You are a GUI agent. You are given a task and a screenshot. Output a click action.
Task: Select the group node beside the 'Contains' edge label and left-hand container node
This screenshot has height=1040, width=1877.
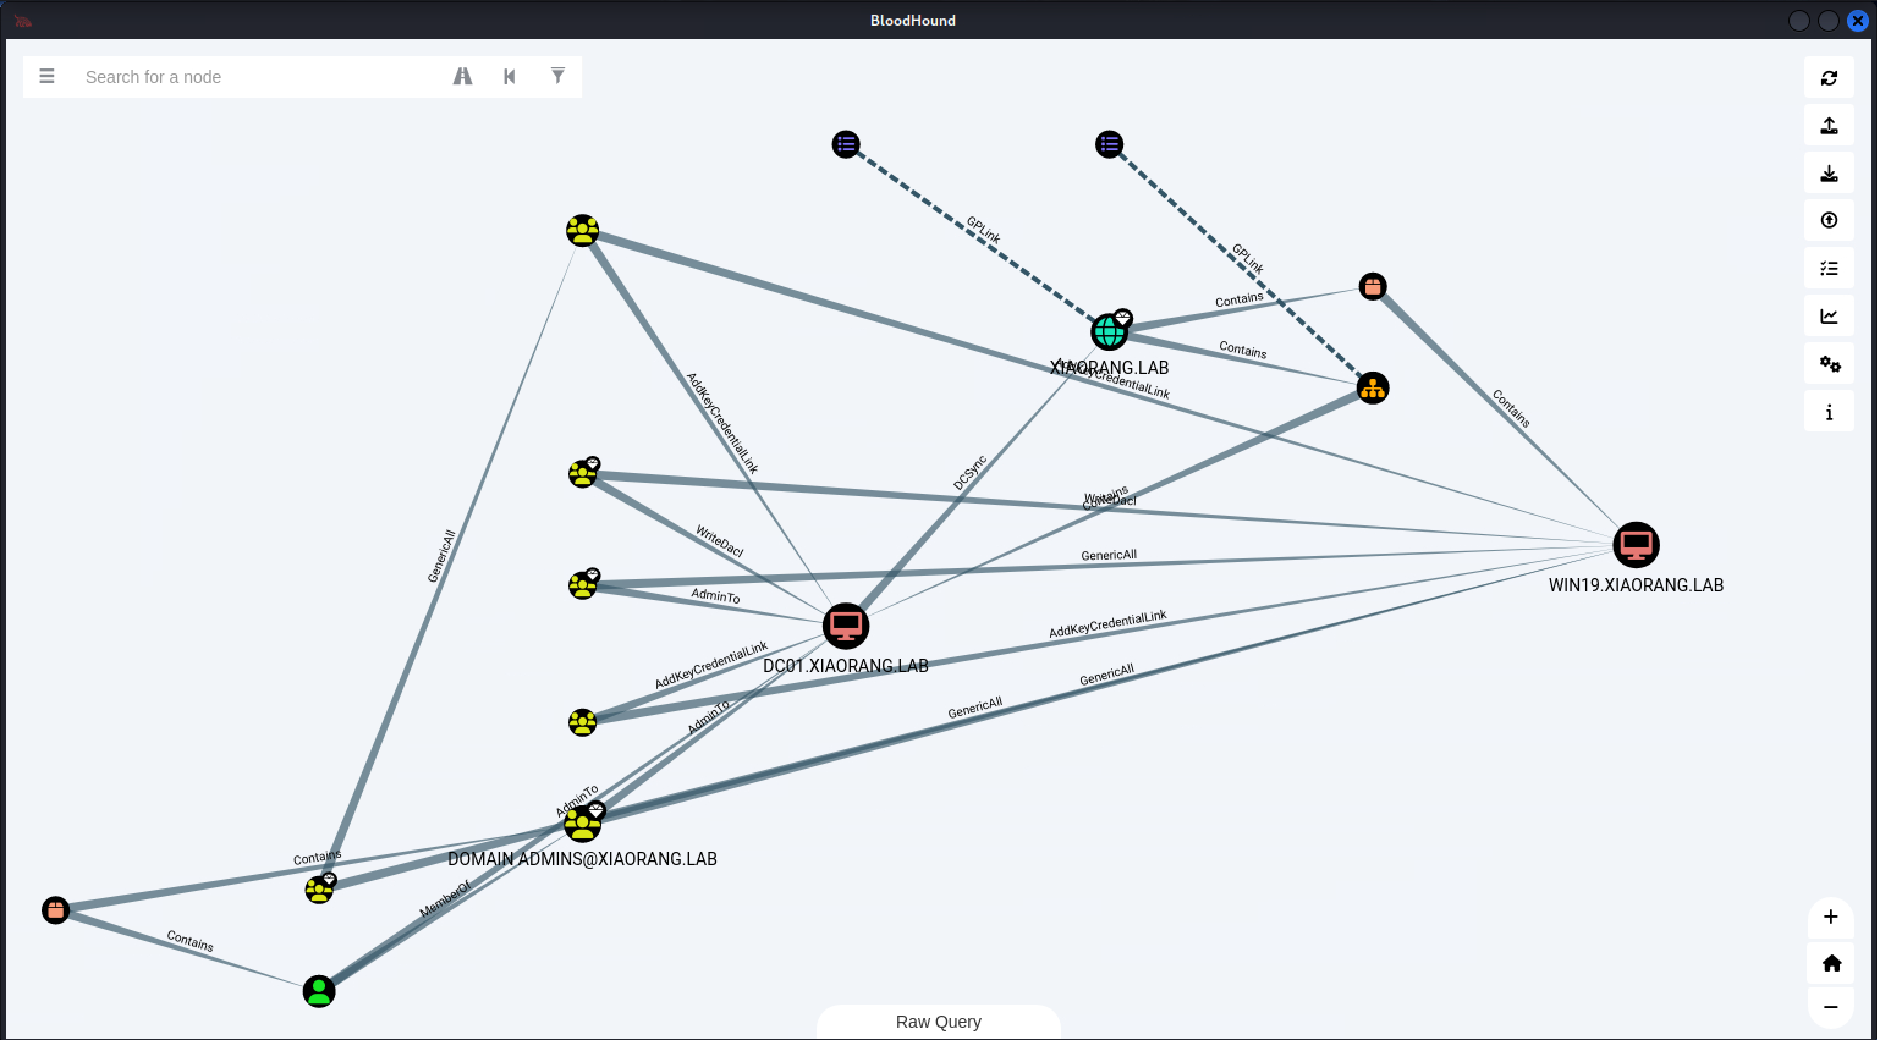pos(319,889)
